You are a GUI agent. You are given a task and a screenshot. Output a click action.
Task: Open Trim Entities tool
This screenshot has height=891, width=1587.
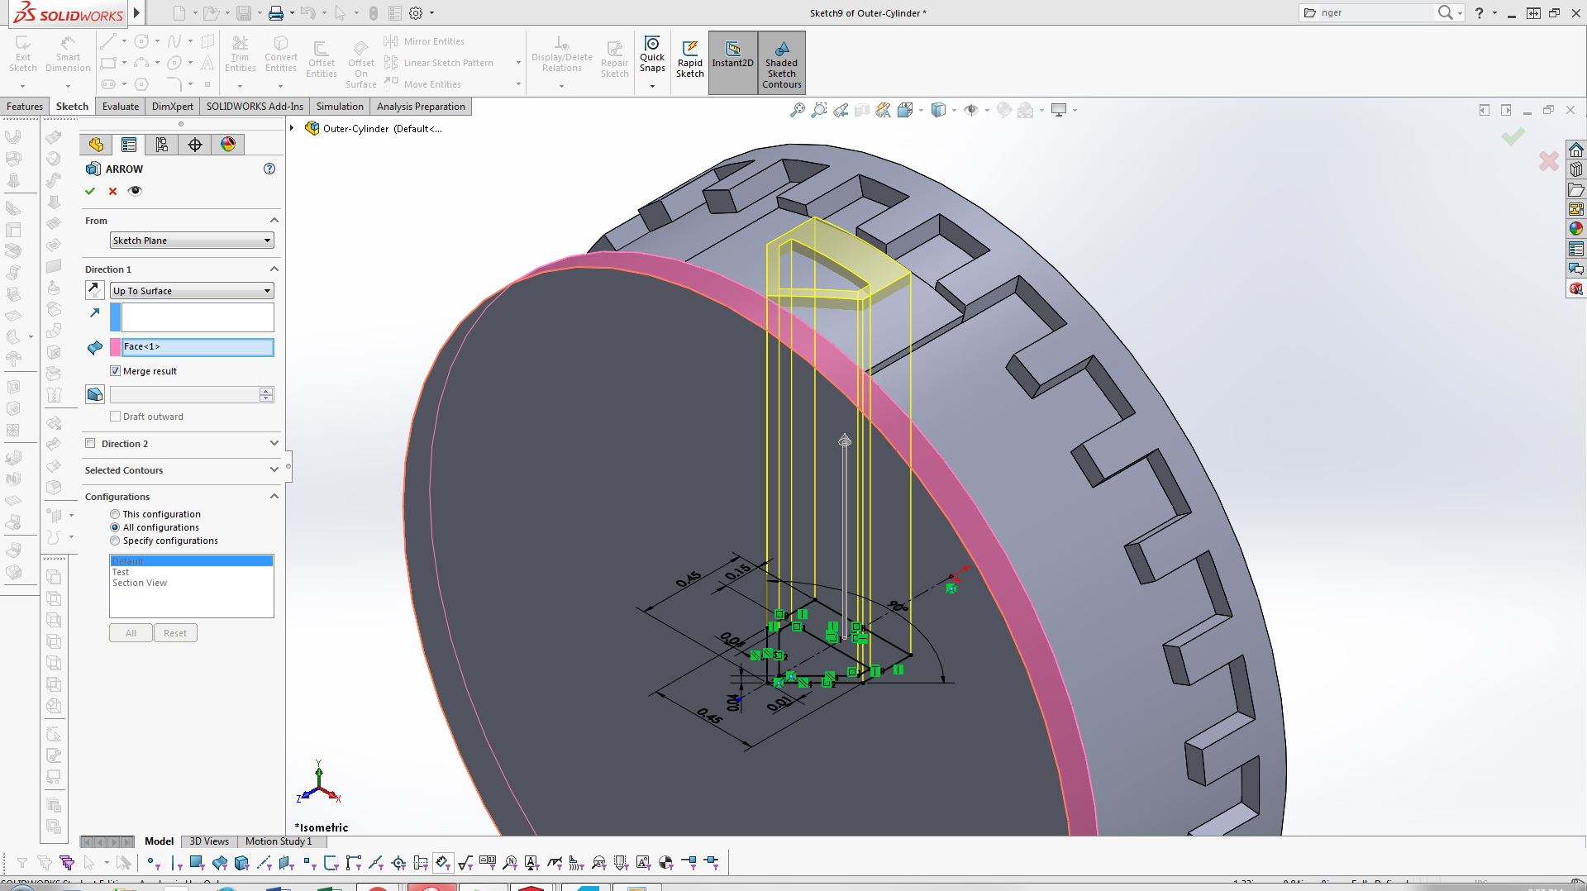241,54
